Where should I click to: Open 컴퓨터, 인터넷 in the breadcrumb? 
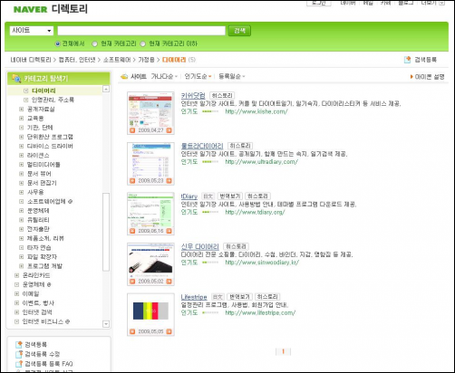pyautogui.click(x=77, y=60)
